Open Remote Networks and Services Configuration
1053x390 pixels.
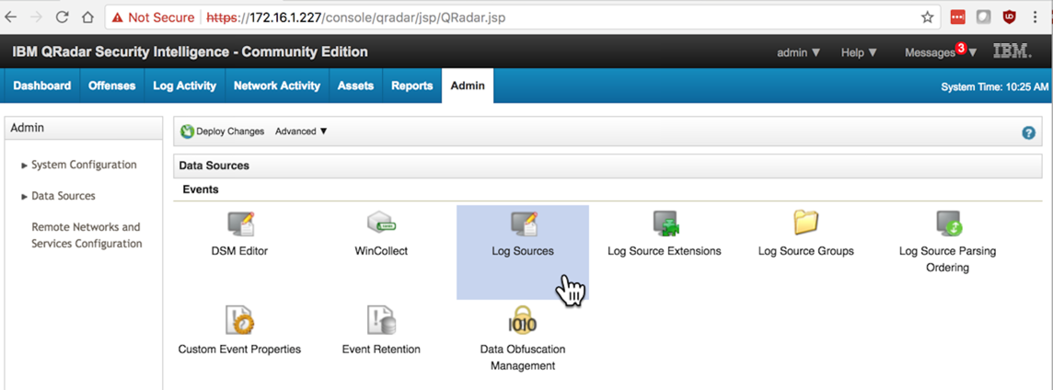[87, 235]
